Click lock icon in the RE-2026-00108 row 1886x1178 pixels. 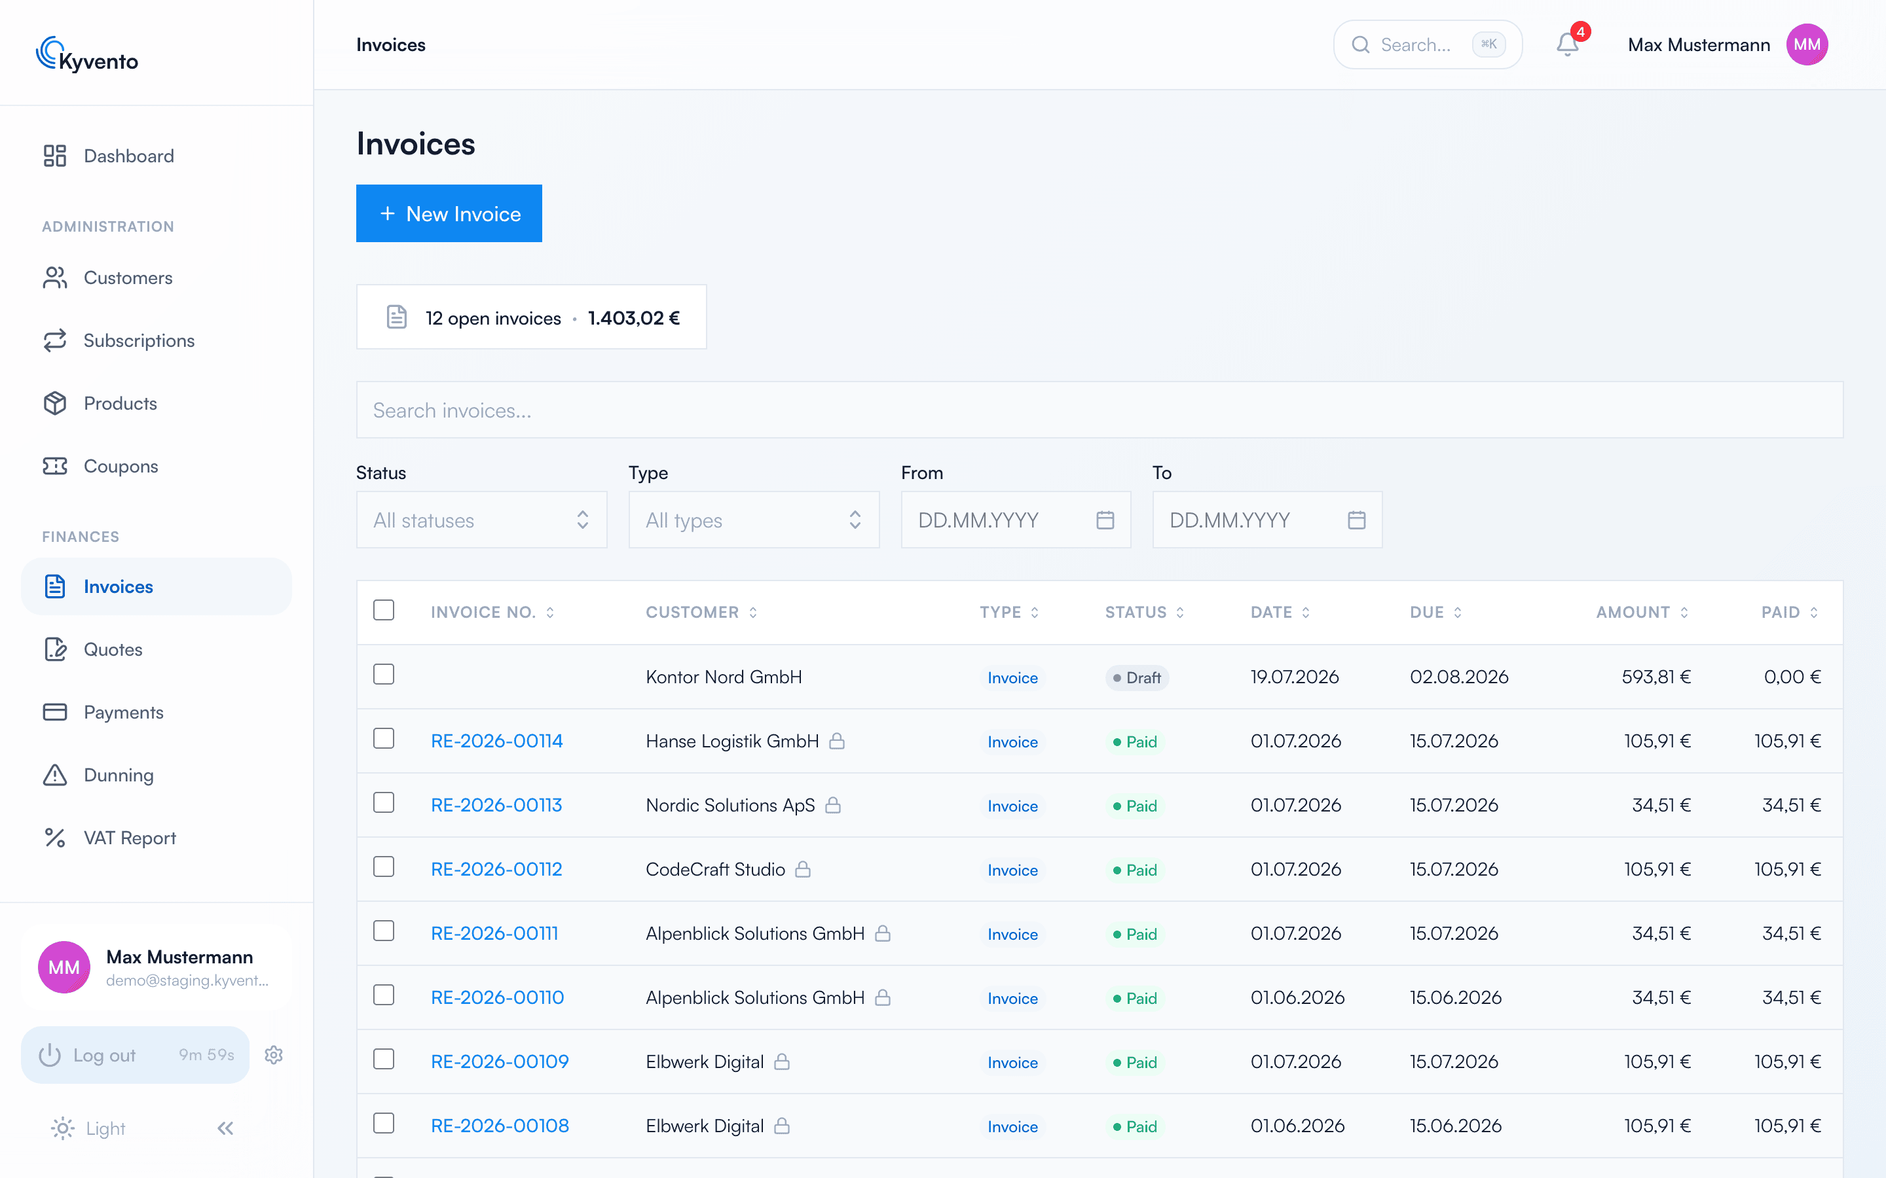782,1126
